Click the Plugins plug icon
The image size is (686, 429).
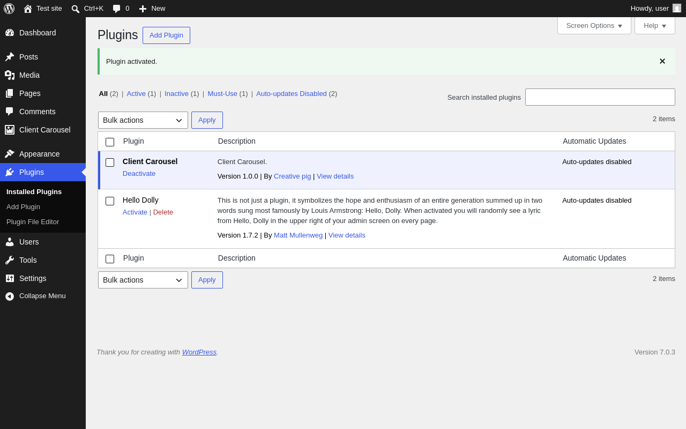tap(10, 172)
